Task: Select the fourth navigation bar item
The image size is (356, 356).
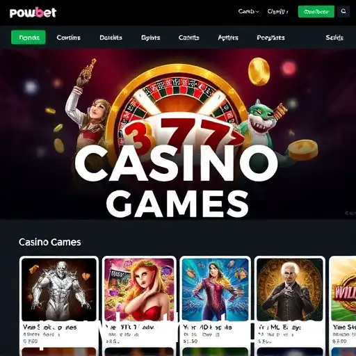Action: [151, 38]
